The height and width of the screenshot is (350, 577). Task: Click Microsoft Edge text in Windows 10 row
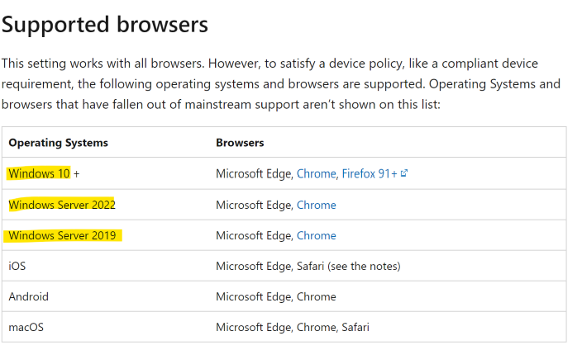coord(255,173)
